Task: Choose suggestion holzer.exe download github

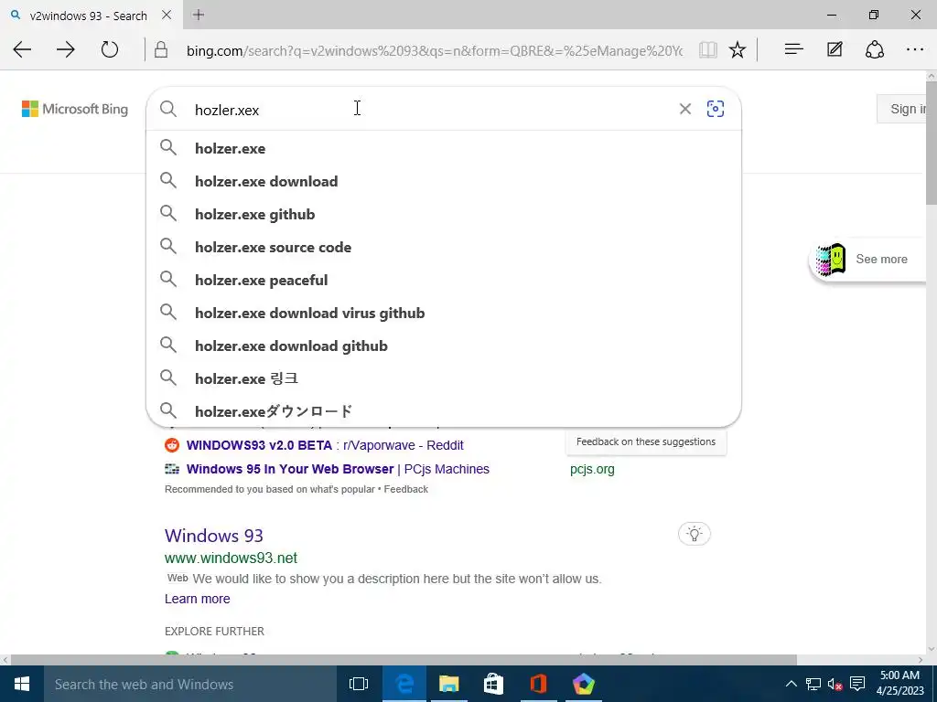Action: [x=444, y=345]
